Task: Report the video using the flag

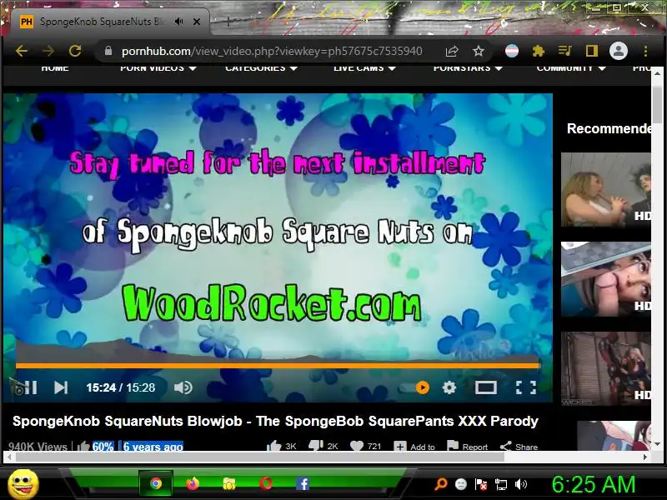Action: pos(468,447)
